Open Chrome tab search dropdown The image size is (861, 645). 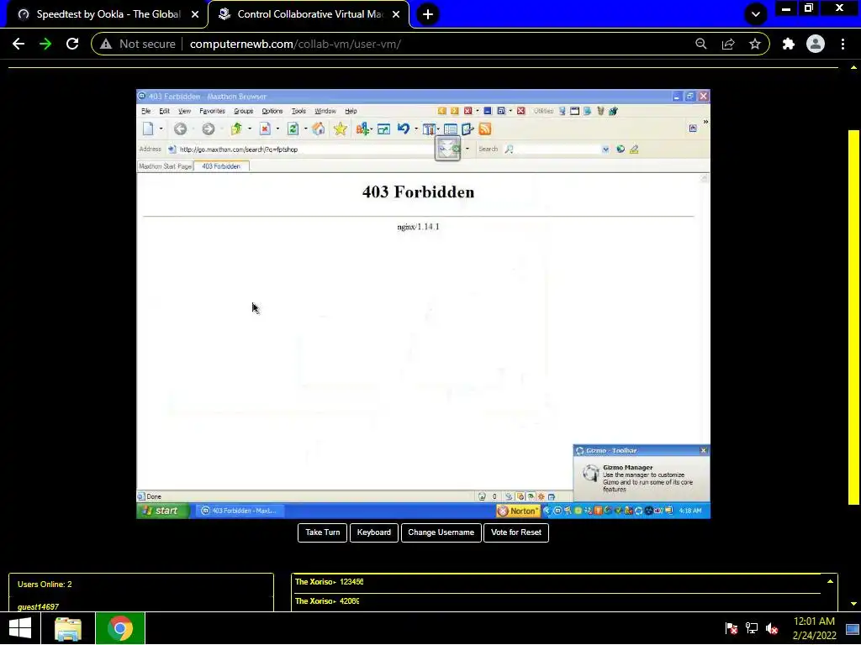(x=756, y=14)
